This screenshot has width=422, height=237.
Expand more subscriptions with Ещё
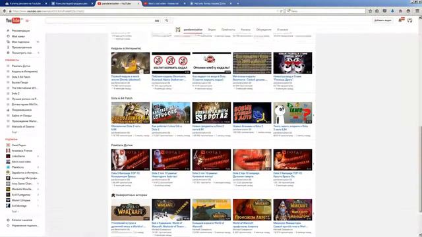pos(15,211)
